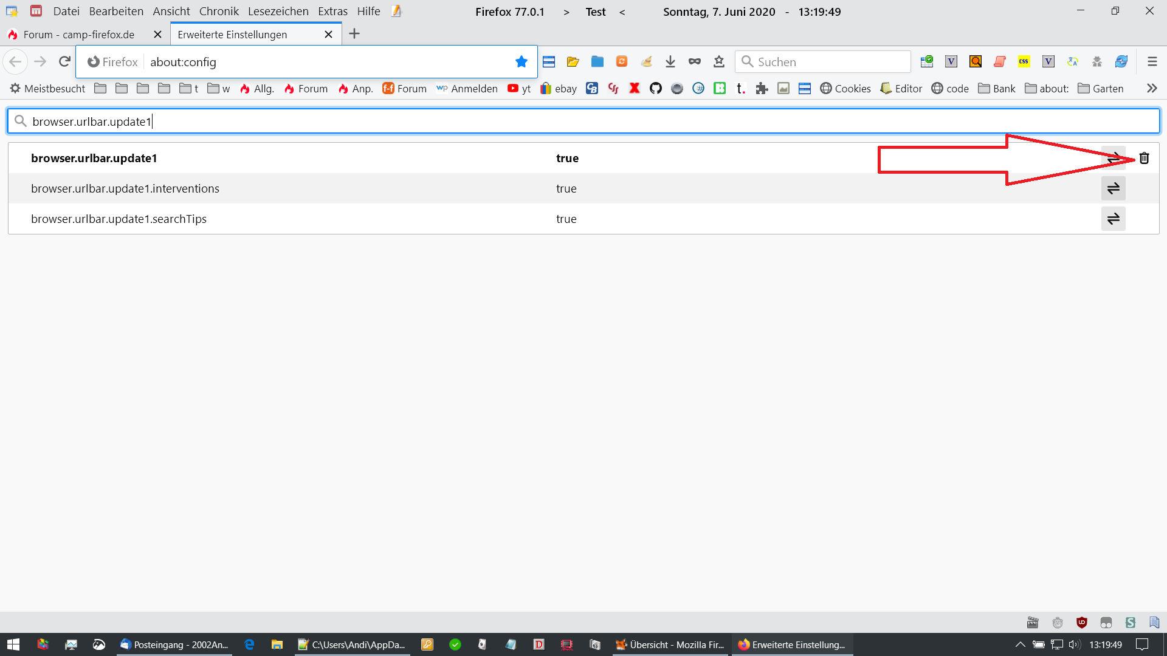
Task: Toggle browser.urlbar.update1.interventions preference
Action: (1113, 188)
